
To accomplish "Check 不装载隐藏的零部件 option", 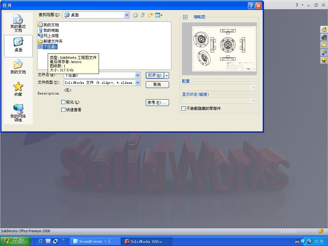I will (x=183, y=108).
